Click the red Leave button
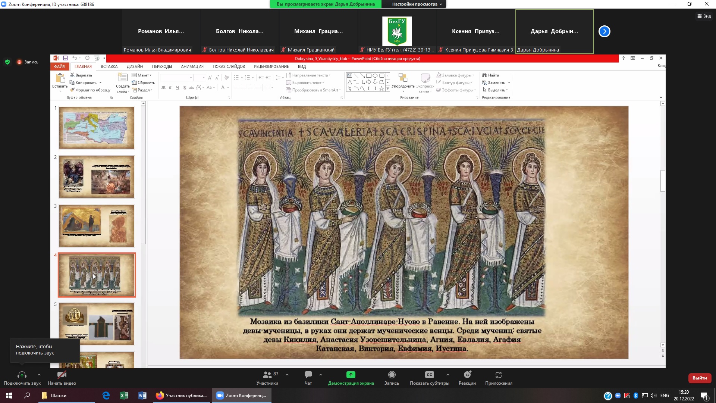Viewport: 716px width, 403px height. click(699, 378)
